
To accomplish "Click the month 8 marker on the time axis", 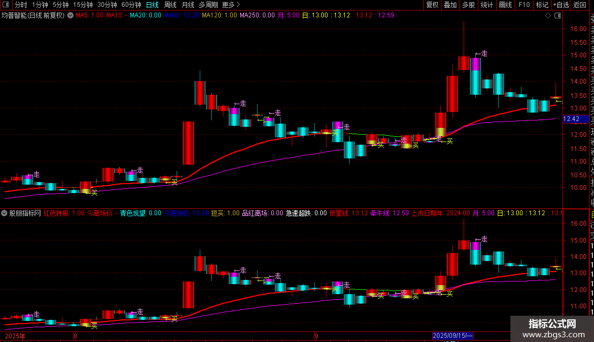I will pos(75,336).
